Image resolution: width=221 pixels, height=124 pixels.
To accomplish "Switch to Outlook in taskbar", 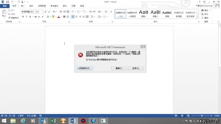I will [43, 121].
